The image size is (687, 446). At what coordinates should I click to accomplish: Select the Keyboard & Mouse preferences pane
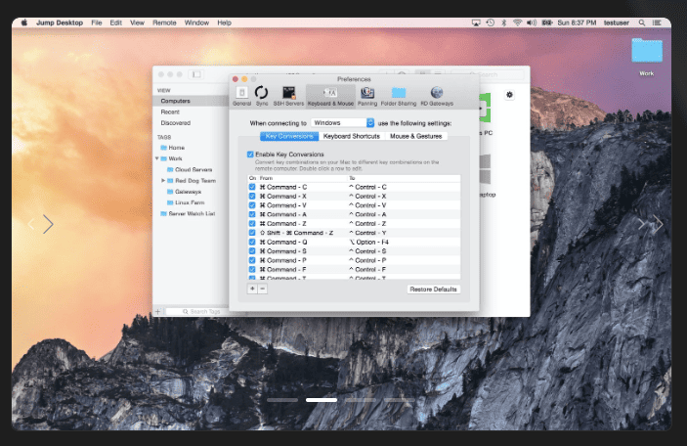(330, 96)
